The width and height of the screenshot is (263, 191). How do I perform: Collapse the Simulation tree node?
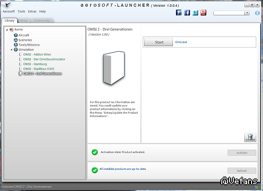(11, 50)
